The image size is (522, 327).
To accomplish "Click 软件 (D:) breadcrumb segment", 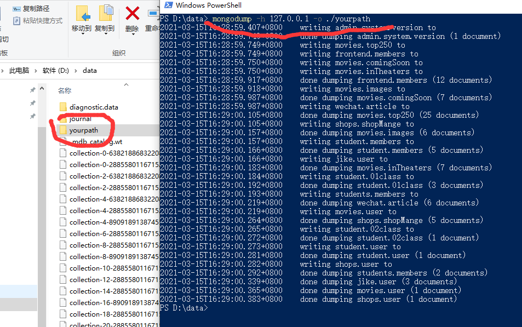I will pyautogui.click(x=55, y=71).
